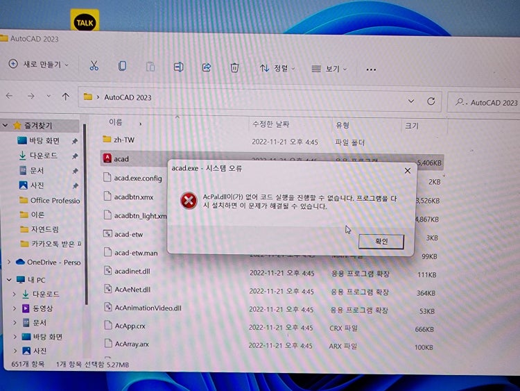
Task: Expand address bar history chevron
Action: [411, 101]
